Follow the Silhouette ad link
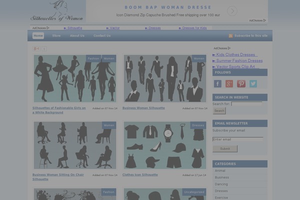The image size is (300, 200). [73, 28]
